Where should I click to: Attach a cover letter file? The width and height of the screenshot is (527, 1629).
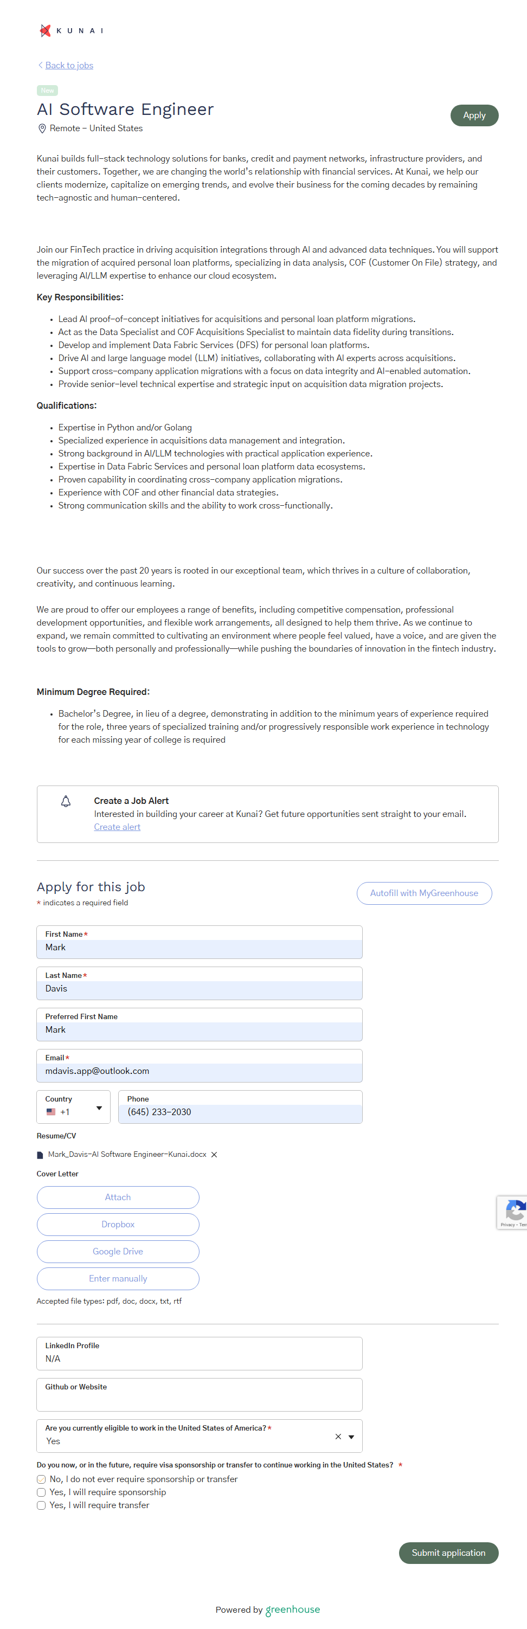pyautogui.click(x=118, y=1197)
